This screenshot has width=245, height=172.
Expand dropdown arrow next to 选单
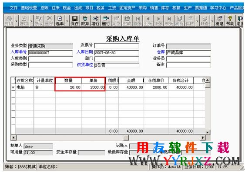coord(67,21)
